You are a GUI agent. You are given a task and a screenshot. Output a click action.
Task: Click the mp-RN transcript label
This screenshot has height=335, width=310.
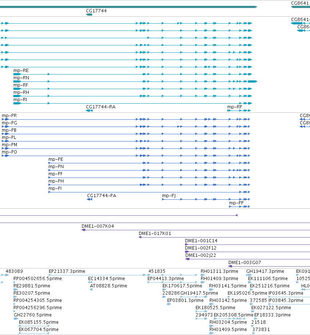(21, 78)
